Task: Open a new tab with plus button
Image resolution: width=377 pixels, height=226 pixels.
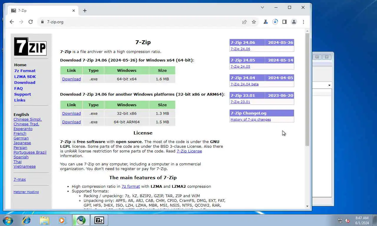Action: (85, 11)
